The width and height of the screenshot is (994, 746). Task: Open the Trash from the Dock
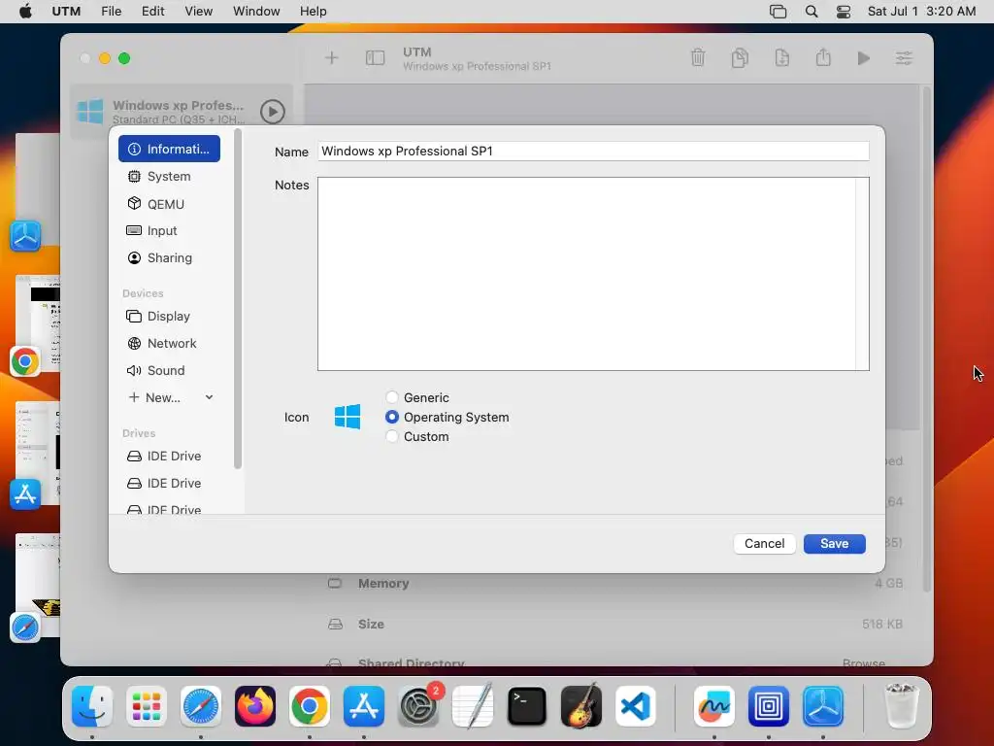(901, 706)
